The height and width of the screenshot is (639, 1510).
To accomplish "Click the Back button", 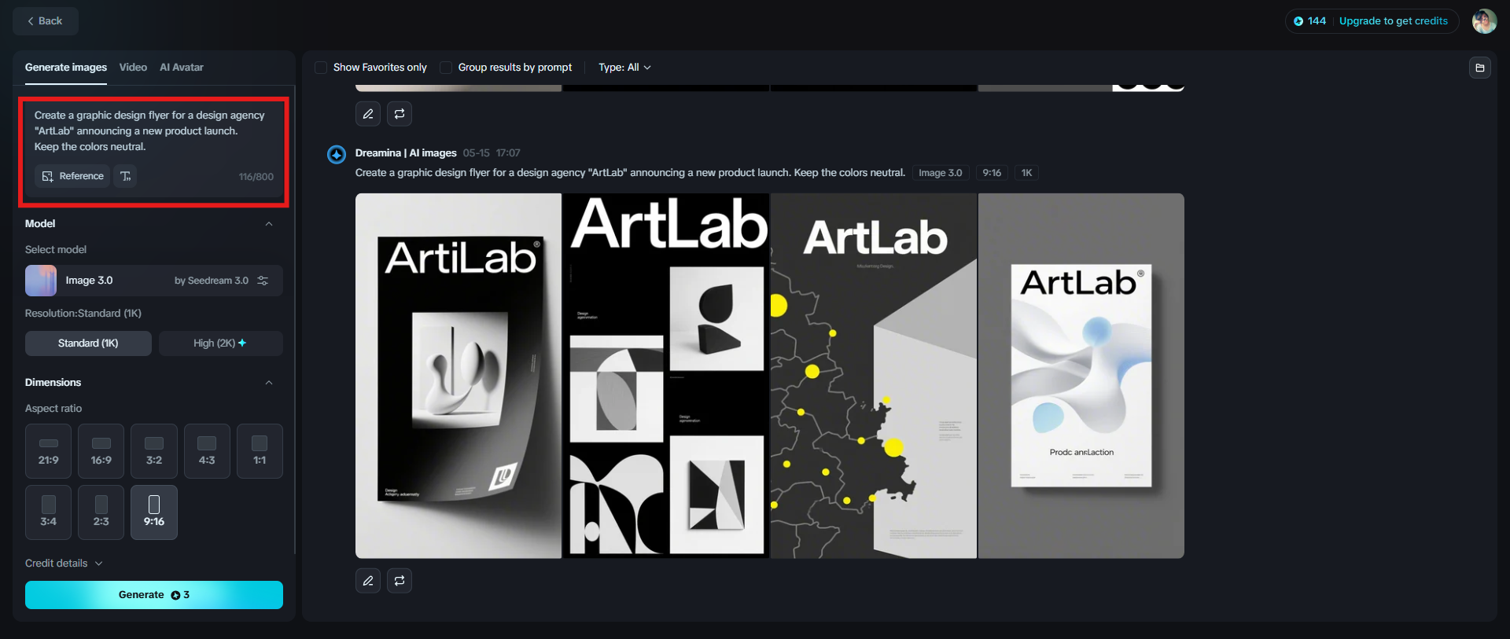I will 46,21.
